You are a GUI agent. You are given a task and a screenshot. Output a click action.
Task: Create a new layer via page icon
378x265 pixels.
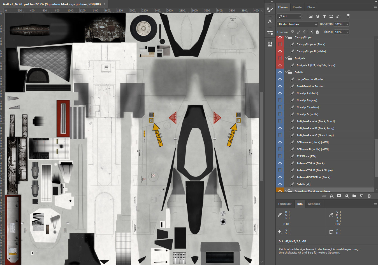(361, 196)
